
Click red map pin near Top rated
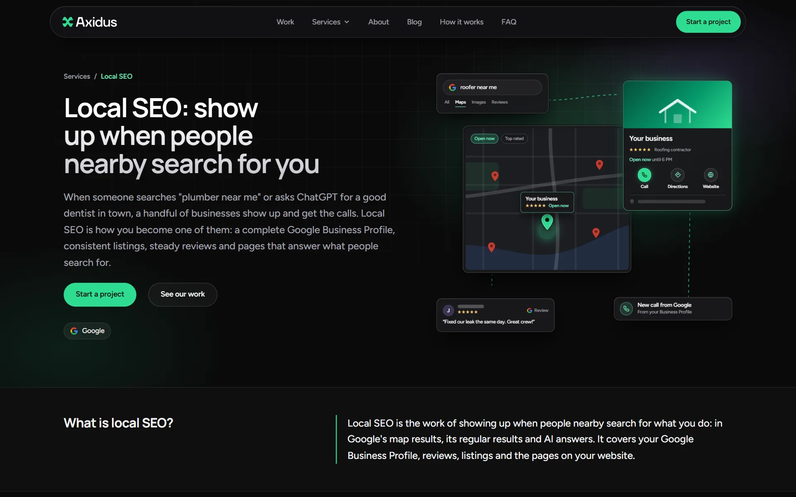[x=495, y=176]
